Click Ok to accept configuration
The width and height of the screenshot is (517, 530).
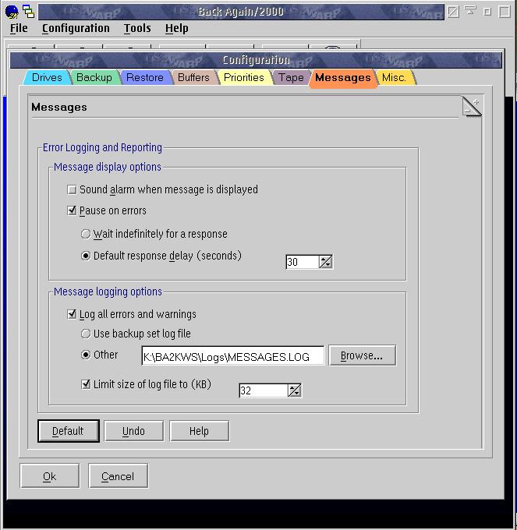click(50, 476)
